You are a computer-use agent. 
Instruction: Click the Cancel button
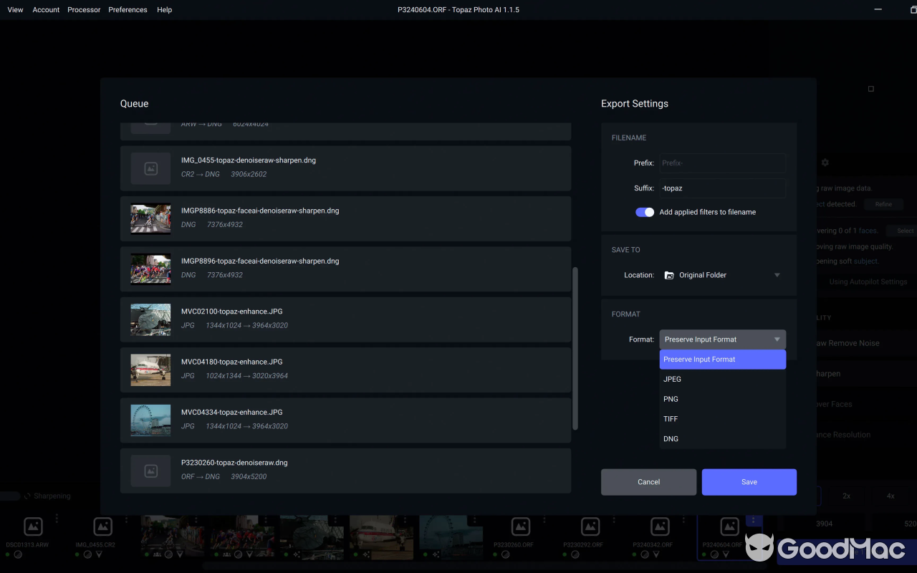(x=648, y=482)
